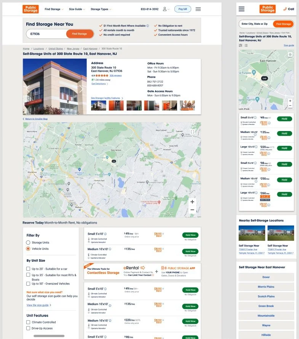The width and height of the screenshot is (299, 339).
Task: Open the Locations breadcrumb link
Action: (x=38, y=49)
